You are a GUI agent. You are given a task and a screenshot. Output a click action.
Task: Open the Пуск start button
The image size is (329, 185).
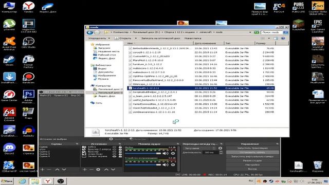7,181
